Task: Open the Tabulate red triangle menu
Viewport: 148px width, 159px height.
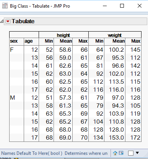Action: pos(8,21)
